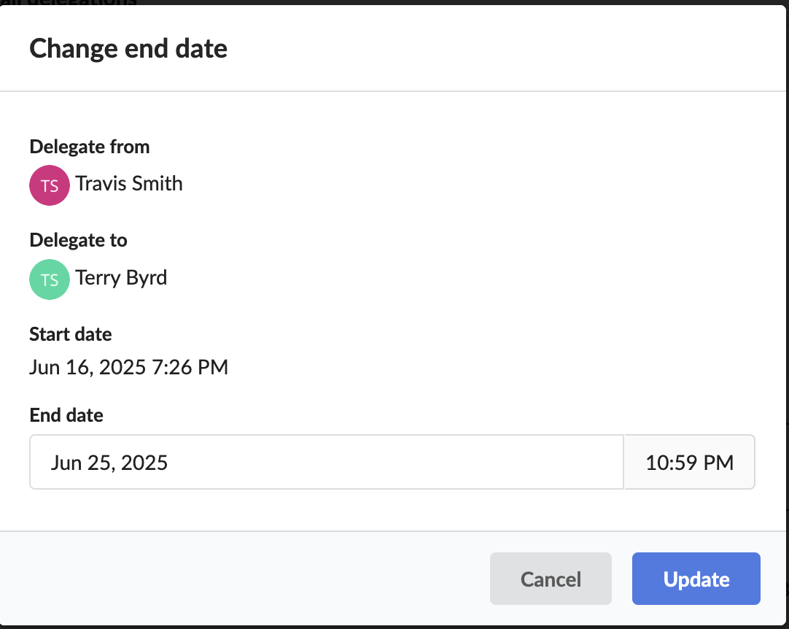Click the PM portion of the end time
Screen dimensions: 789x629
pos(720,463)
